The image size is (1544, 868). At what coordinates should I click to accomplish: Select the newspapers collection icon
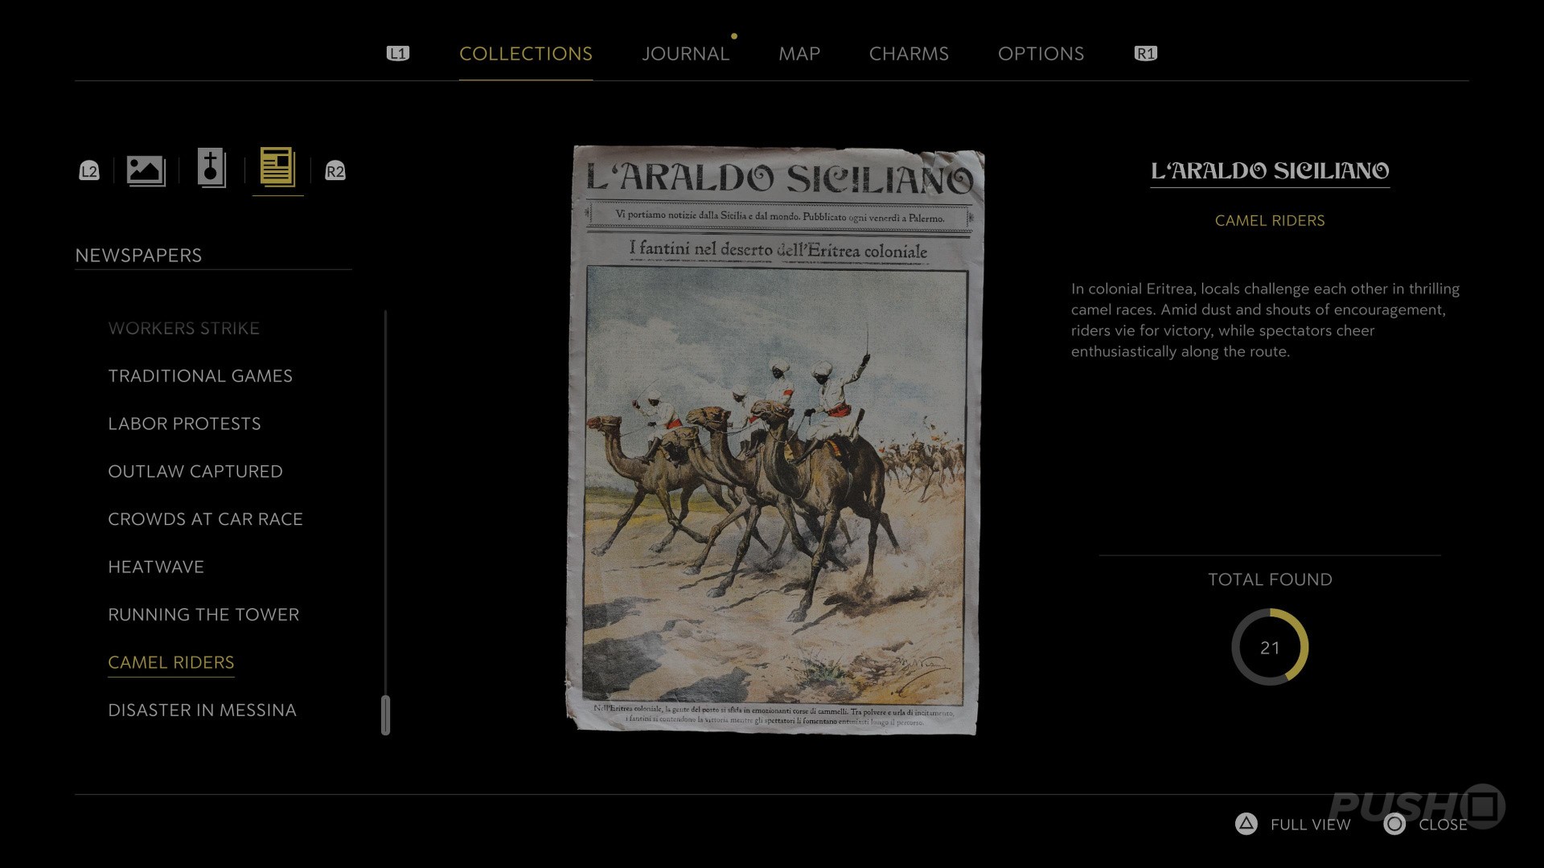click(277, 168)
